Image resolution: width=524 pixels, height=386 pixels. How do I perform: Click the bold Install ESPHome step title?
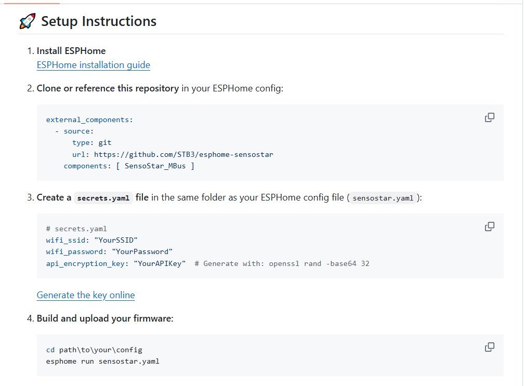71,51
